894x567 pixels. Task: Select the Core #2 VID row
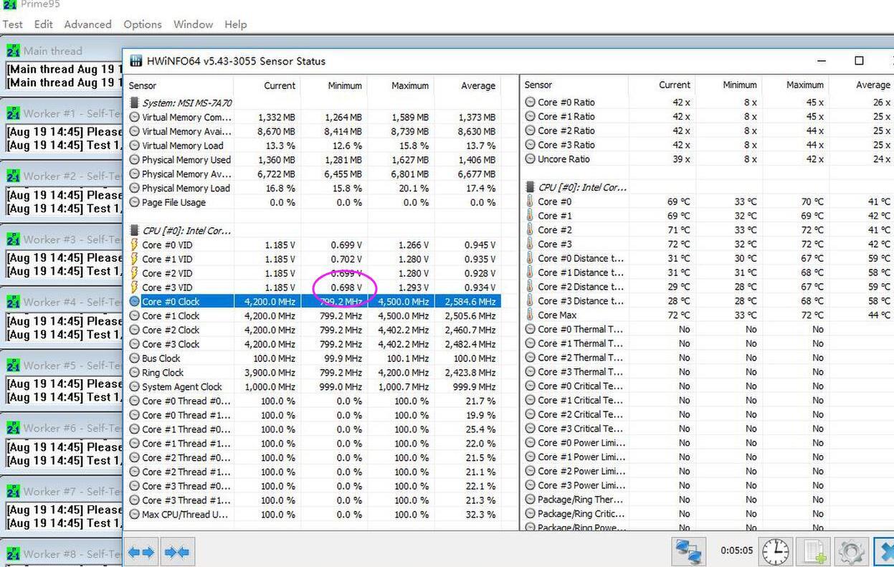(x=314, y=273)
